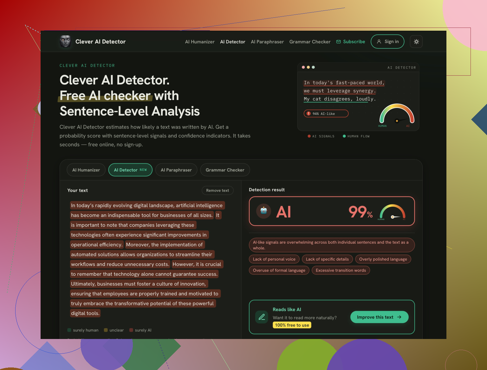Screen dimensions: 487x370
Task: Click the envelope icon beside Subscribe
Action: 339,42
